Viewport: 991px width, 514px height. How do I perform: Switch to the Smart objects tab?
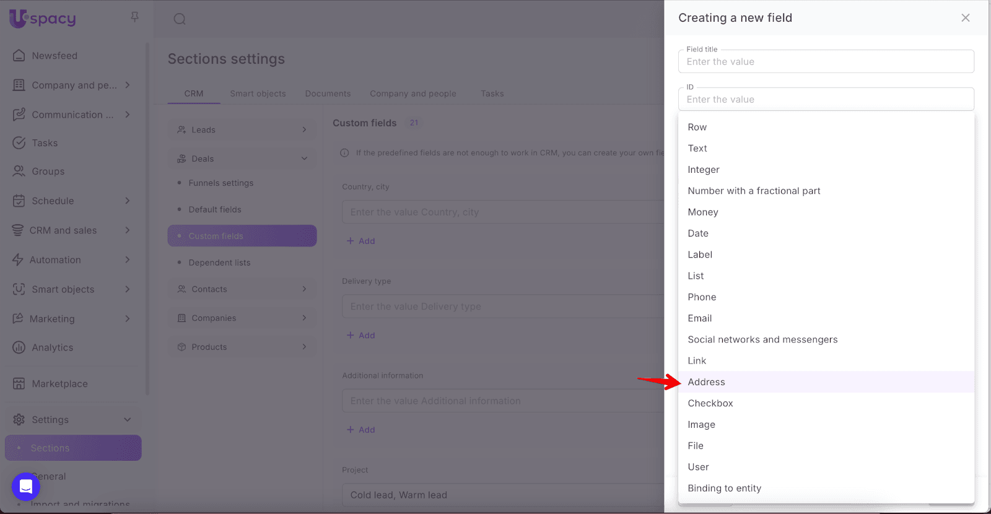(x=258, y=94)
